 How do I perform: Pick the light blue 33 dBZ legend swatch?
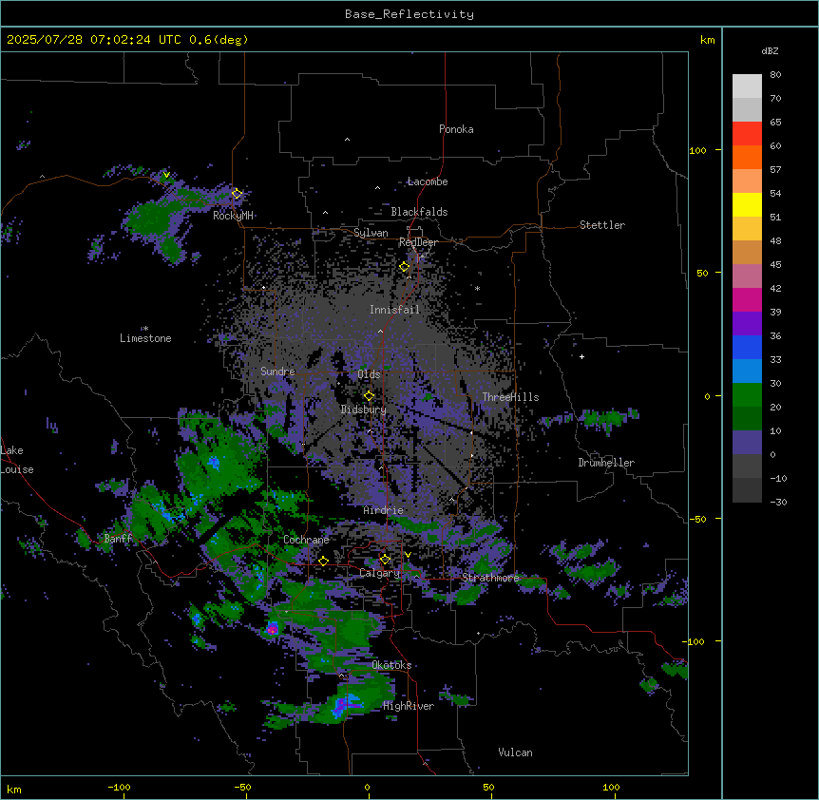[x=747, y=371]
